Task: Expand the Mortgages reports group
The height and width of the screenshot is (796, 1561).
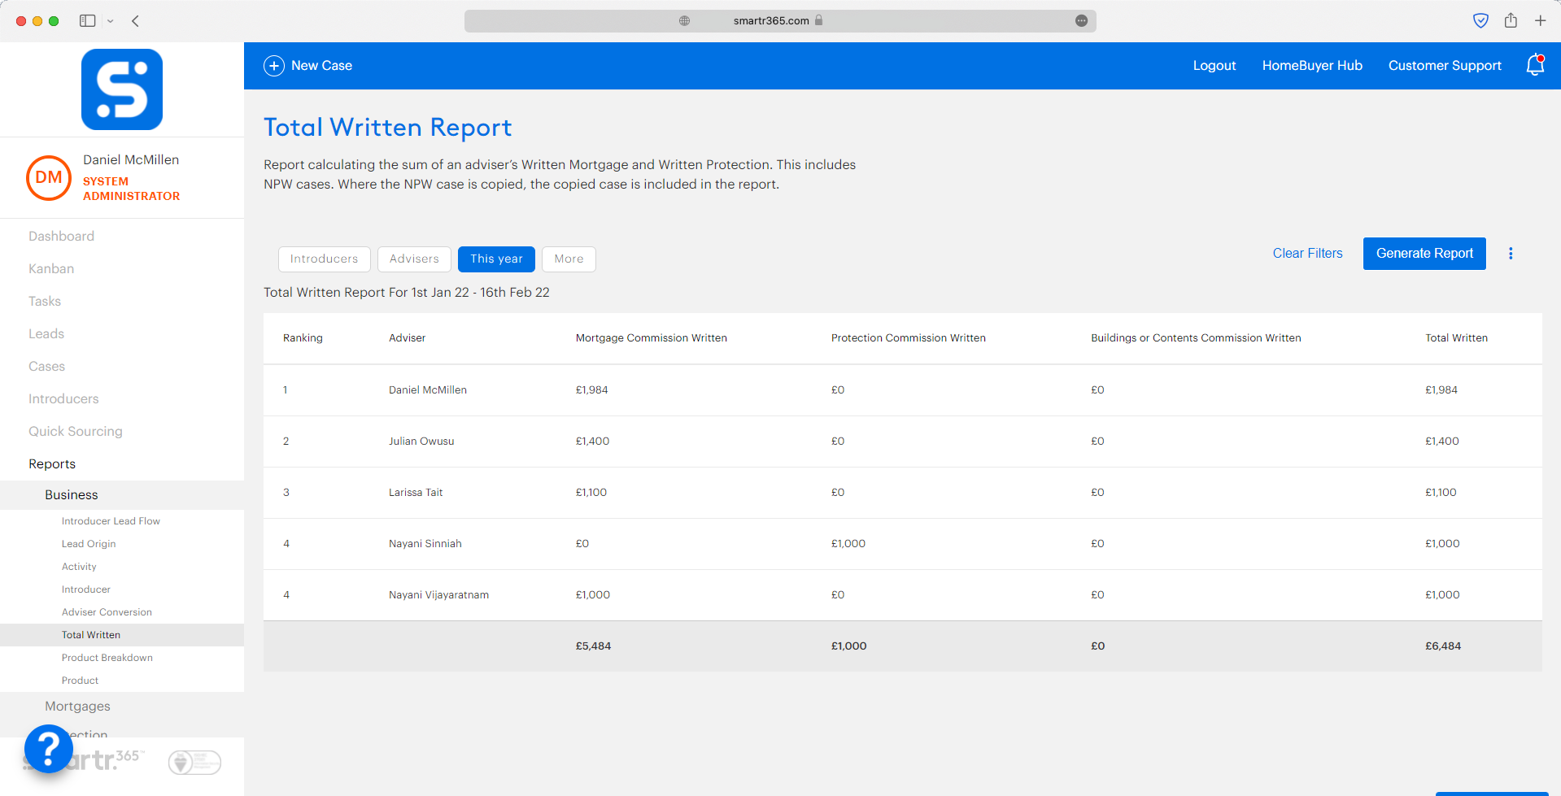Action: coord(77,707)
